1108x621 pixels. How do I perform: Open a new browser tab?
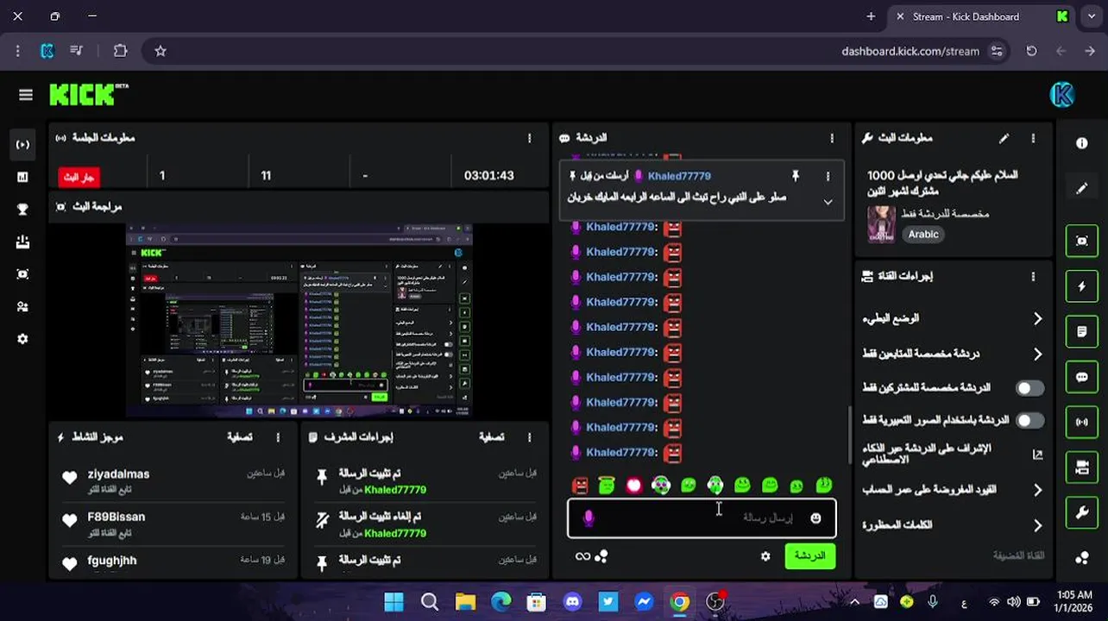(x=871, y=16)
